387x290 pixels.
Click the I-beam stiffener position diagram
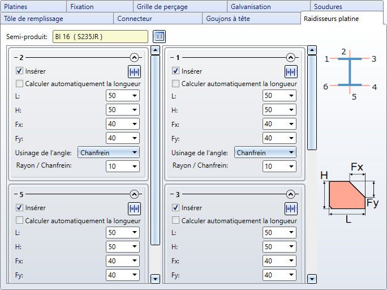(x=351, y=74)
